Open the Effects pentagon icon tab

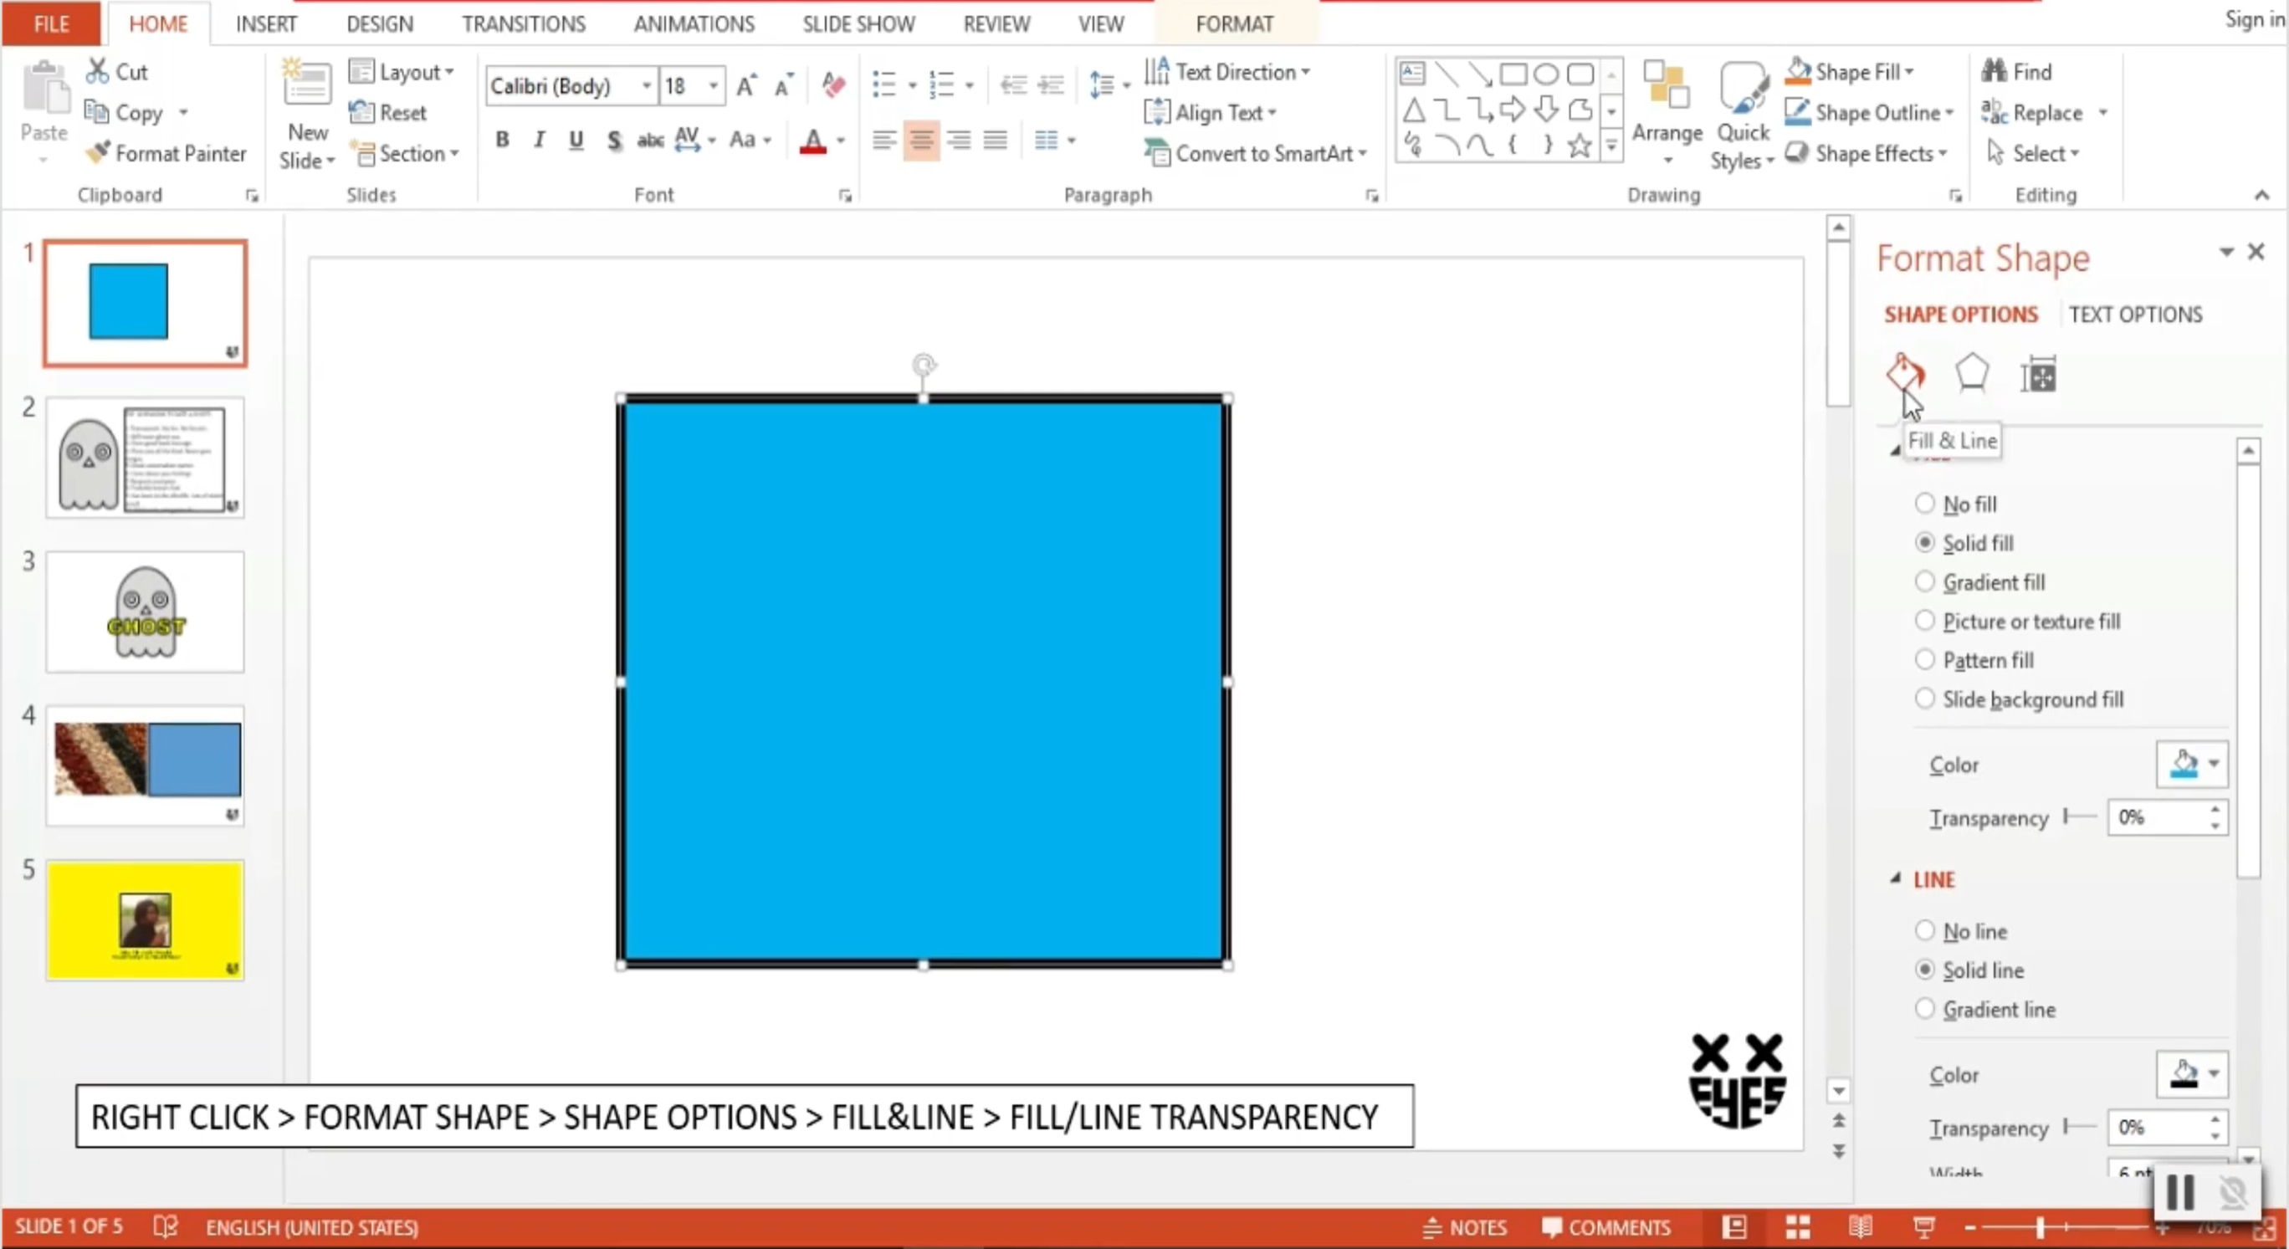pos(1971,373)
